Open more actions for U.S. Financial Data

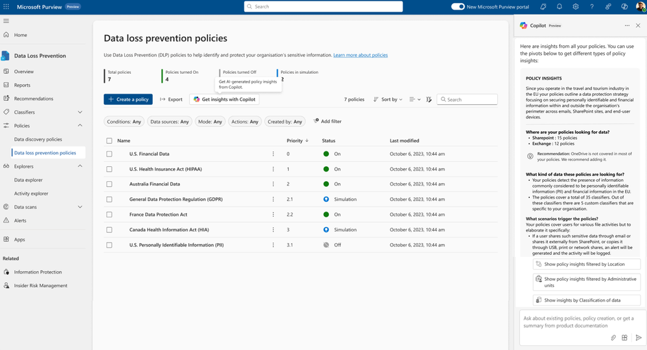(x=273, y=154)
